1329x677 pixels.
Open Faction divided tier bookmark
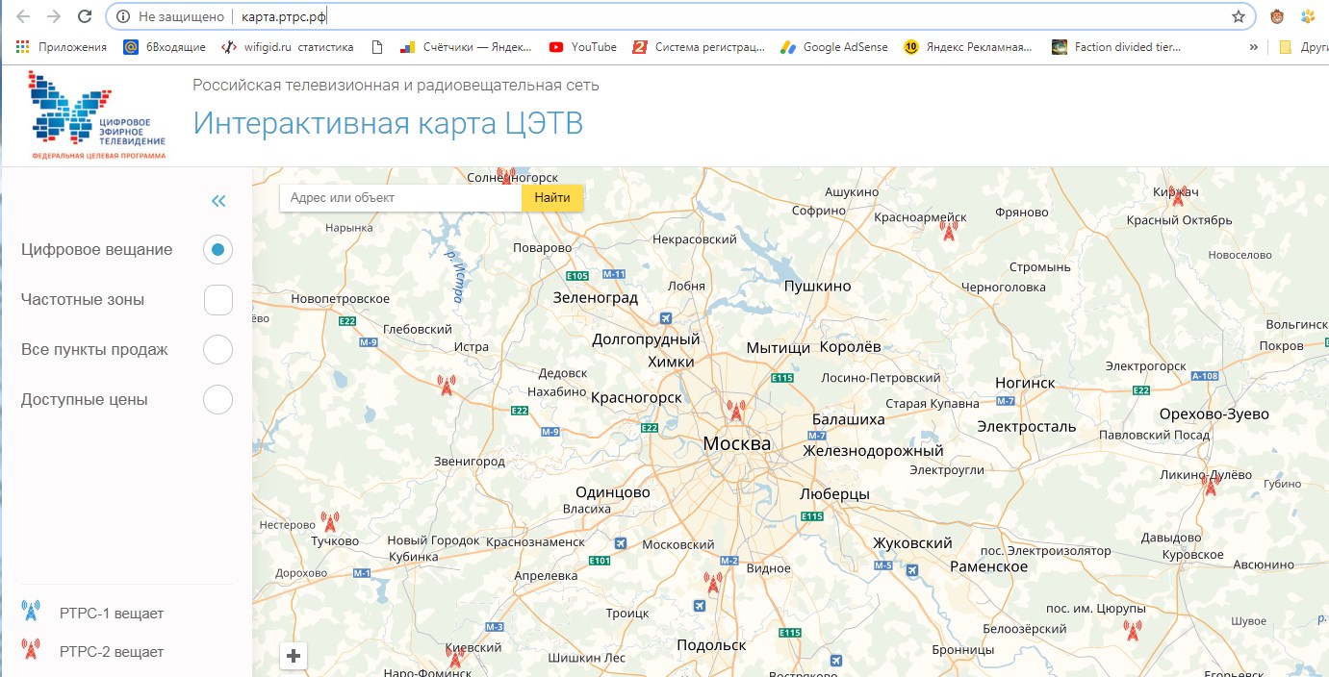pyautogui.click(x=1116, y=46)
